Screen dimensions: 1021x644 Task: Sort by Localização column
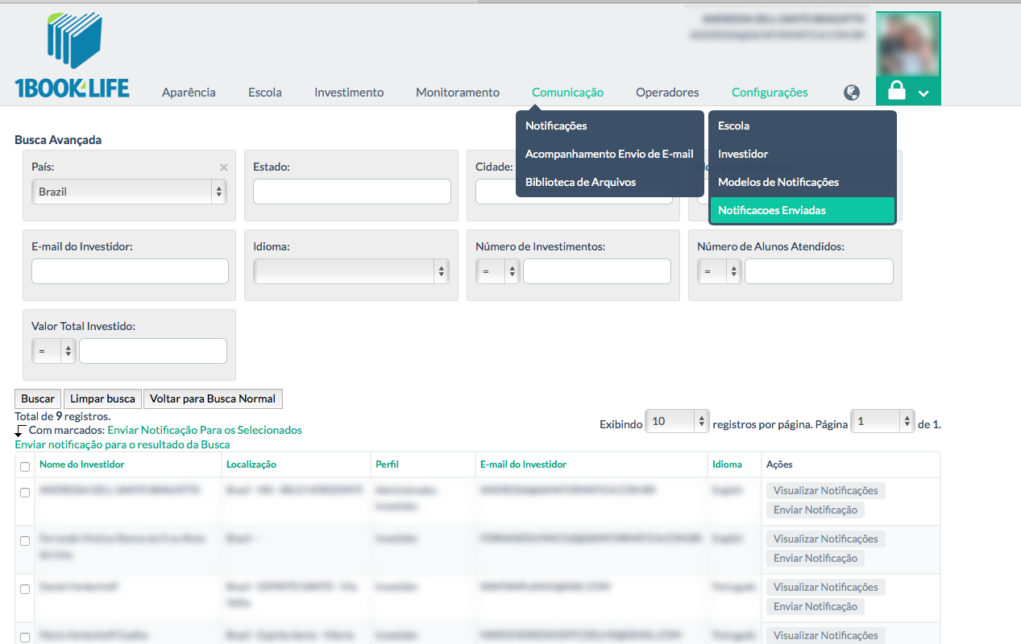pyautogui.click(x=251, y=464)
